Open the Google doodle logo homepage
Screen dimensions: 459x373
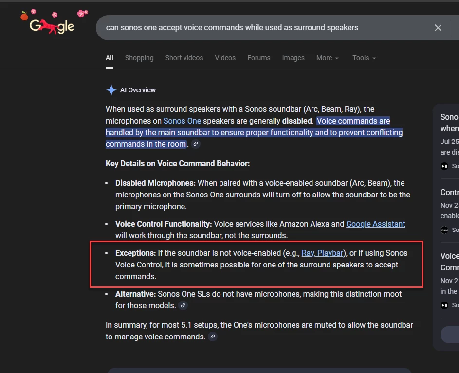click(53, 23)
